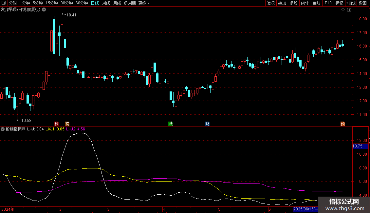
Task: Open the 更多 periods expander
Action: [144, 3]
